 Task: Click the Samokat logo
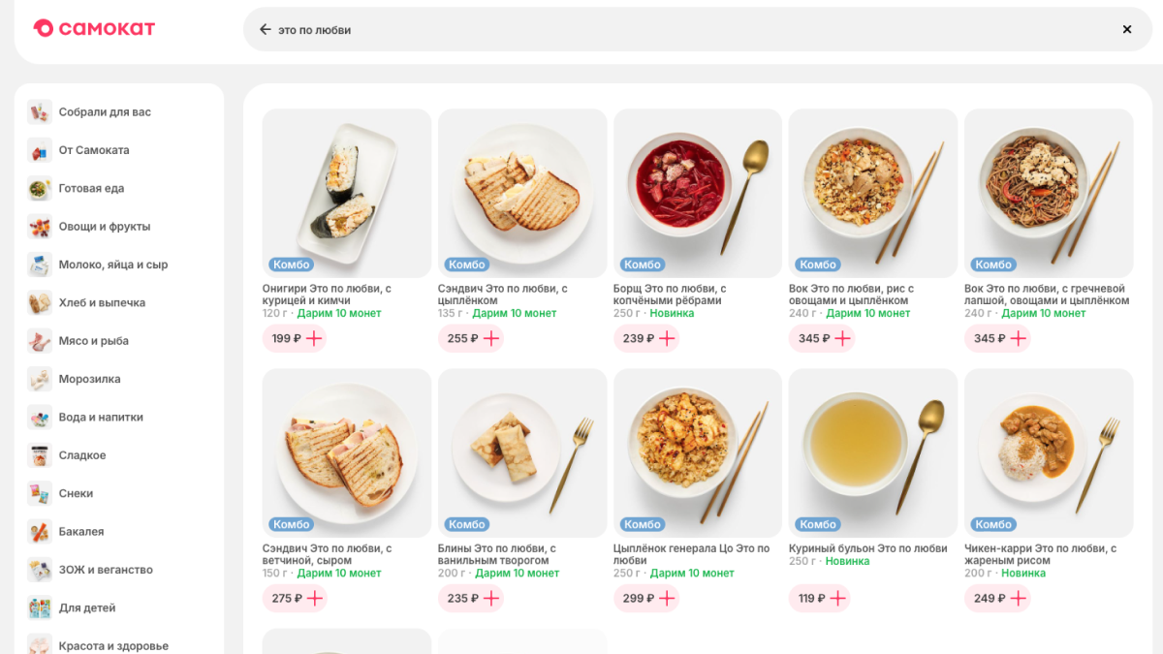click(94, 29)
